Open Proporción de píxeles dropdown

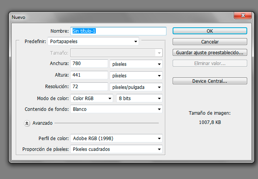tap(116, 149)
